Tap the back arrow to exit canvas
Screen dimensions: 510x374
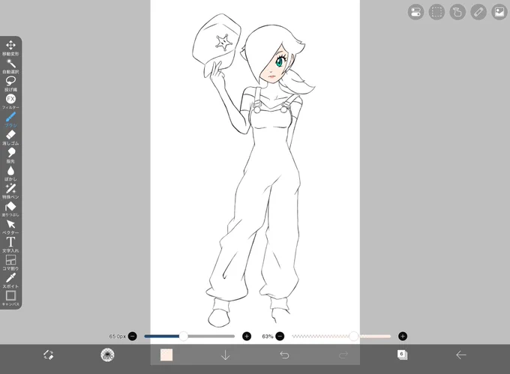pyautogui.click(x=461, y=355)
